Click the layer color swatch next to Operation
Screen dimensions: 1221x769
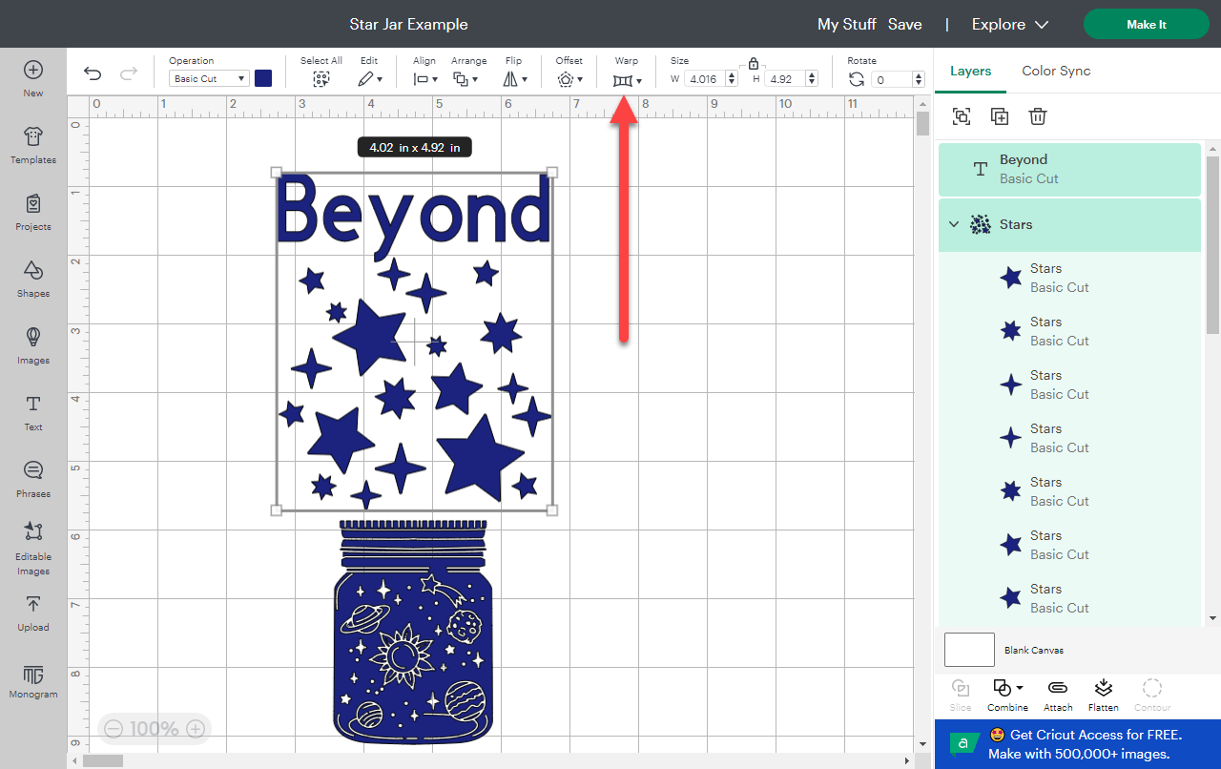(263, 78)
